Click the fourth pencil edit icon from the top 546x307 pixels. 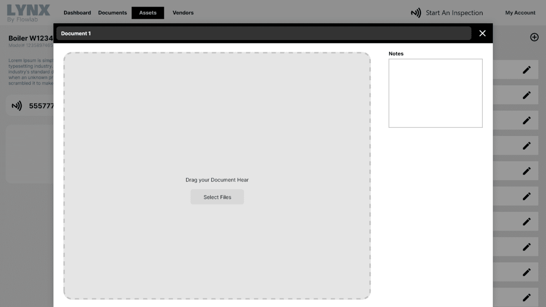click(x=526, y=146)
